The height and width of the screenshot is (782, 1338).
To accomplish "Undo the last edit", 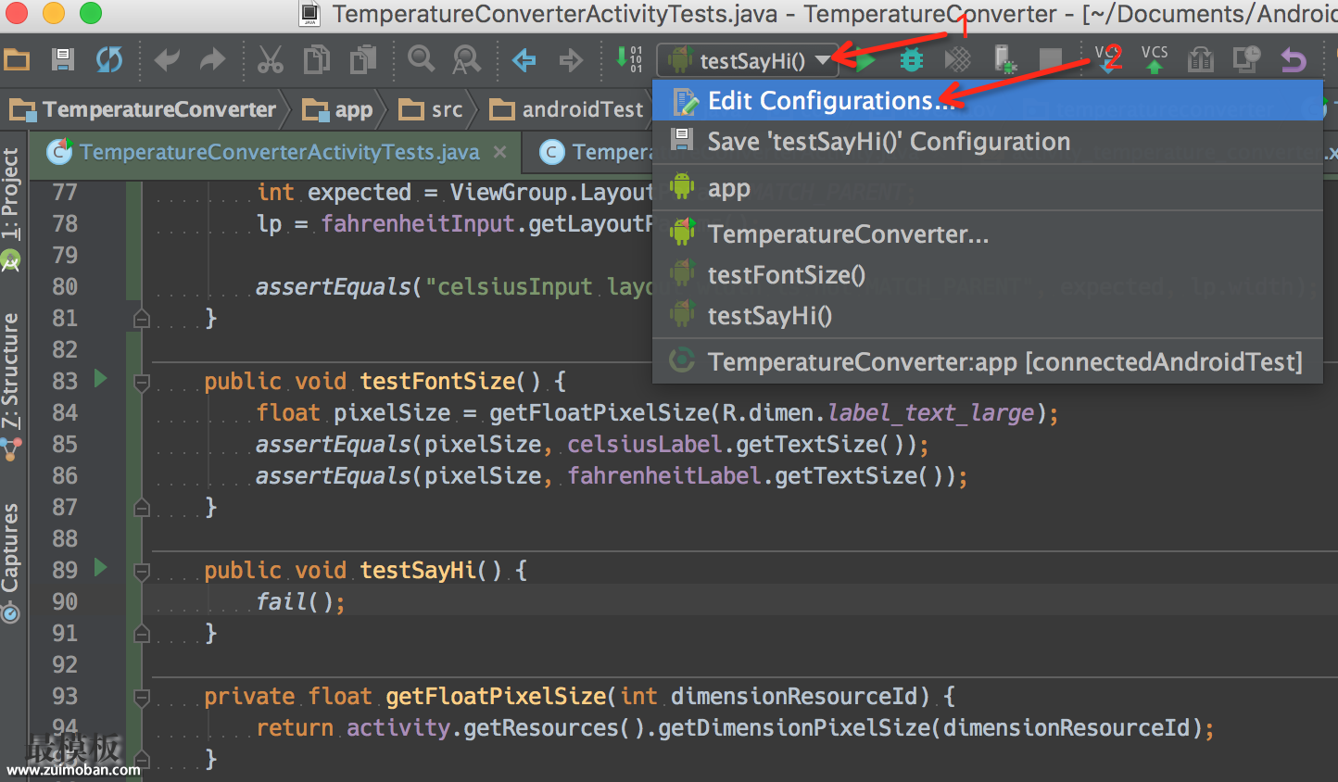I will tap(167, 61).
